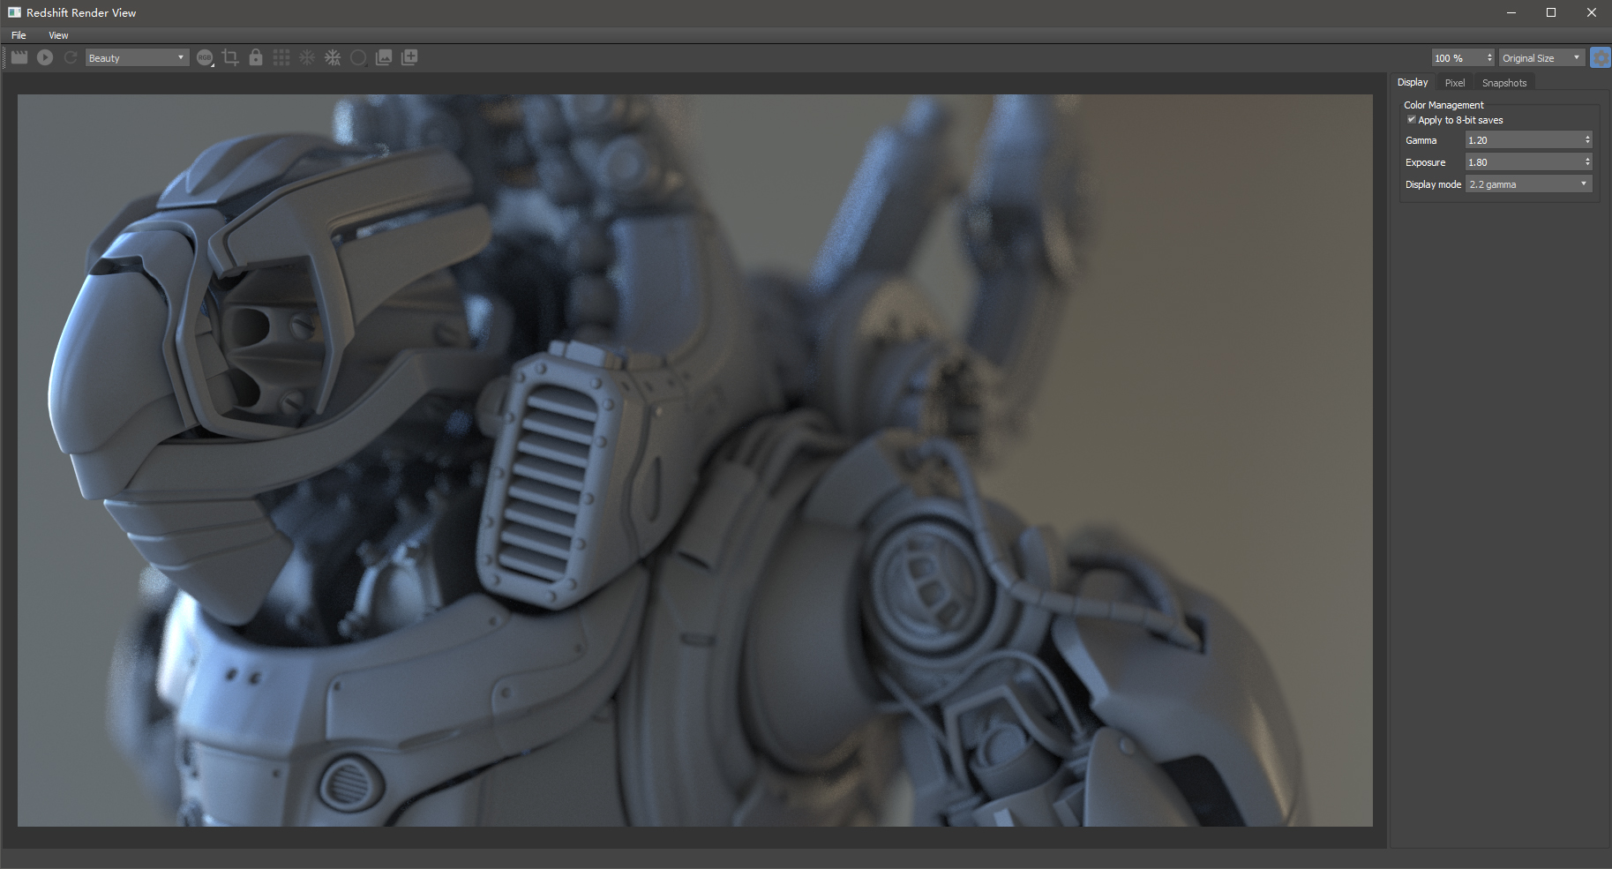Open the File menu
The width and height of the screenshot is (1612, 869).
(x=19, y=35)
